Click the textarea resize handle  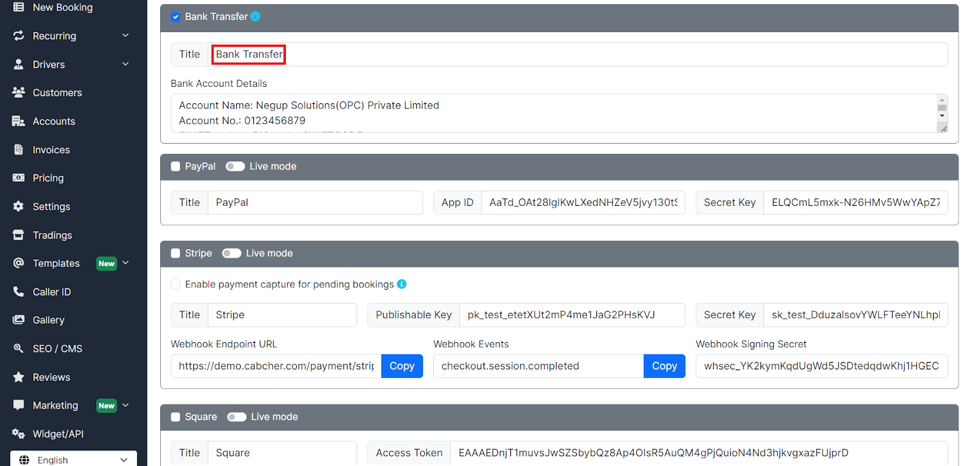[942, 127]
